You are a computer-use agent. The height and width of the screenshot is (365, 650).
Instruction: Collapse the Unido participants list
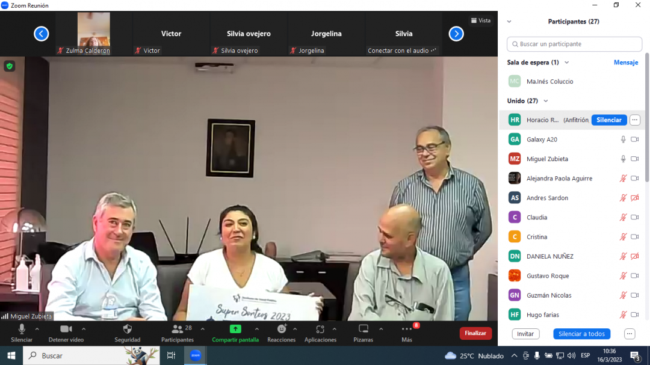pos(546,101)
